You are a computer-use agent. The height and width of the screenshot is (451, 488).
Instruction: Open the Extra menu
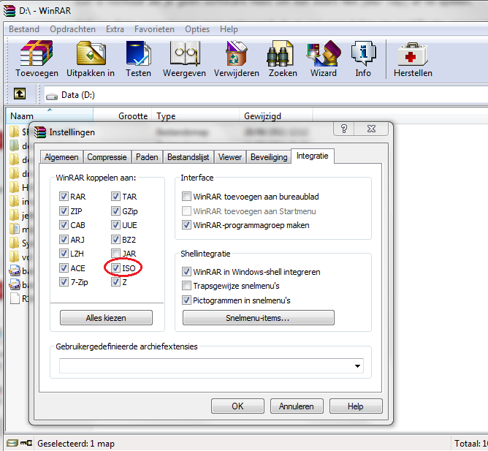tap(115, 29)
